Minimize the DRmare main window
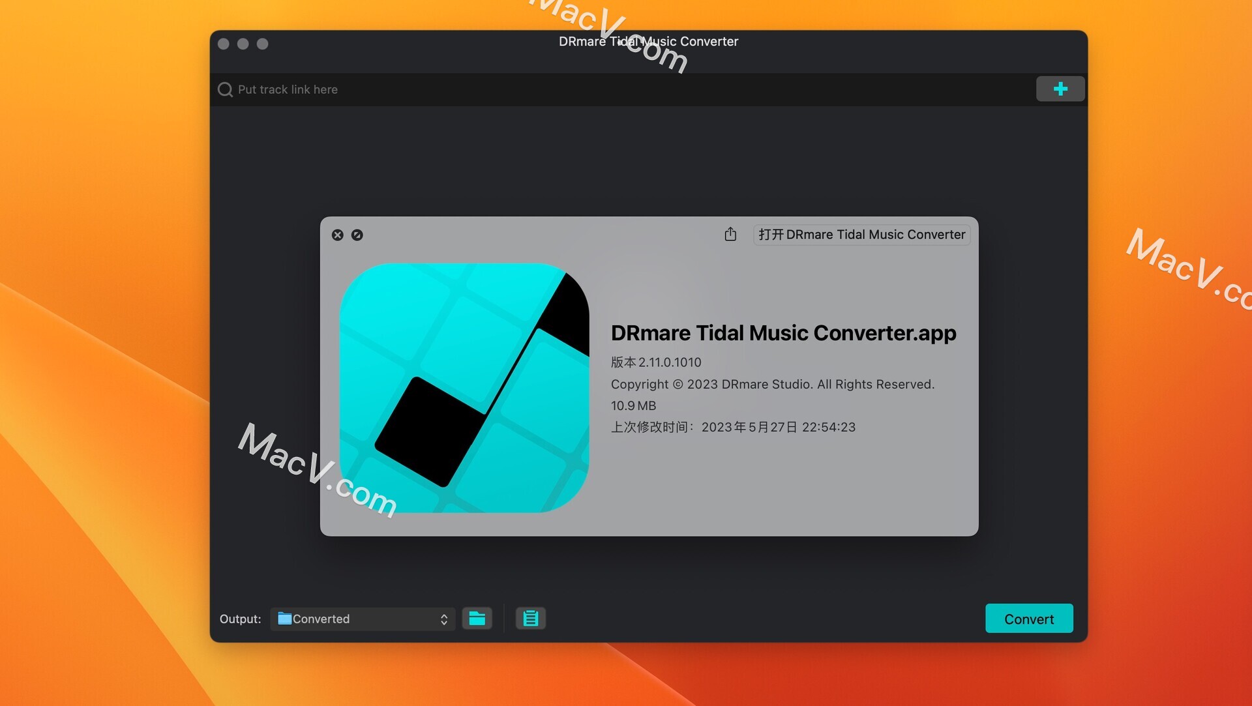Image resolution: width=1252 pixels, height=706 pixels. click(x=243, y=44)
